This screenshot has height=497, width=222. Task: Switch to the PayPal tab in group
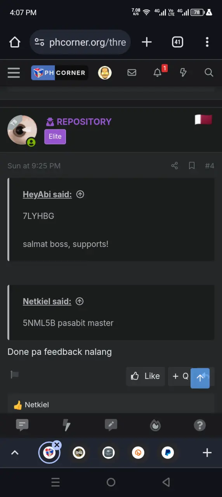168,453
